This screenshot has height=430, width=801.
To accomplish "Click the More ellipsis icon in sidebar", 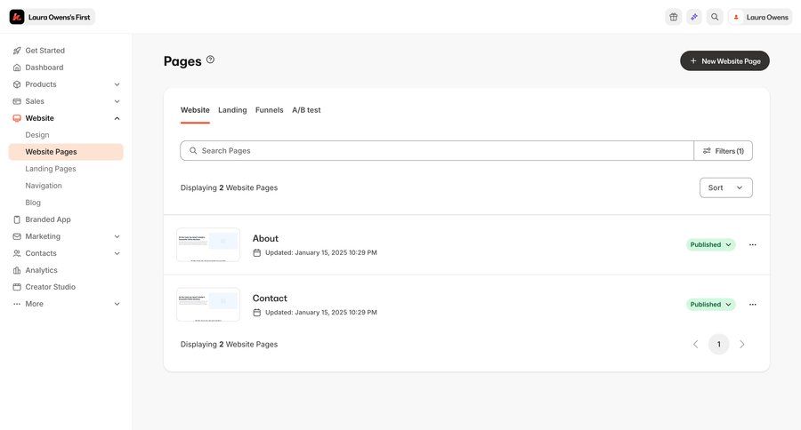I will tap(17, 304).
